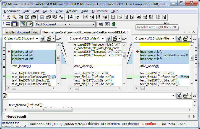
Task: Click the red arrow marker in left pane gutter
Action: click(9, 52)
